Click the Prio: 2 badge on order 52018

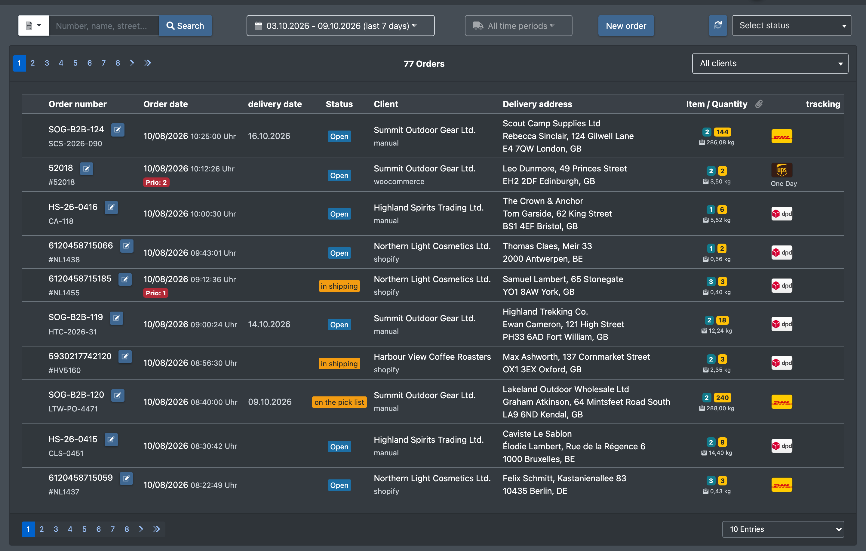point(156,182)
